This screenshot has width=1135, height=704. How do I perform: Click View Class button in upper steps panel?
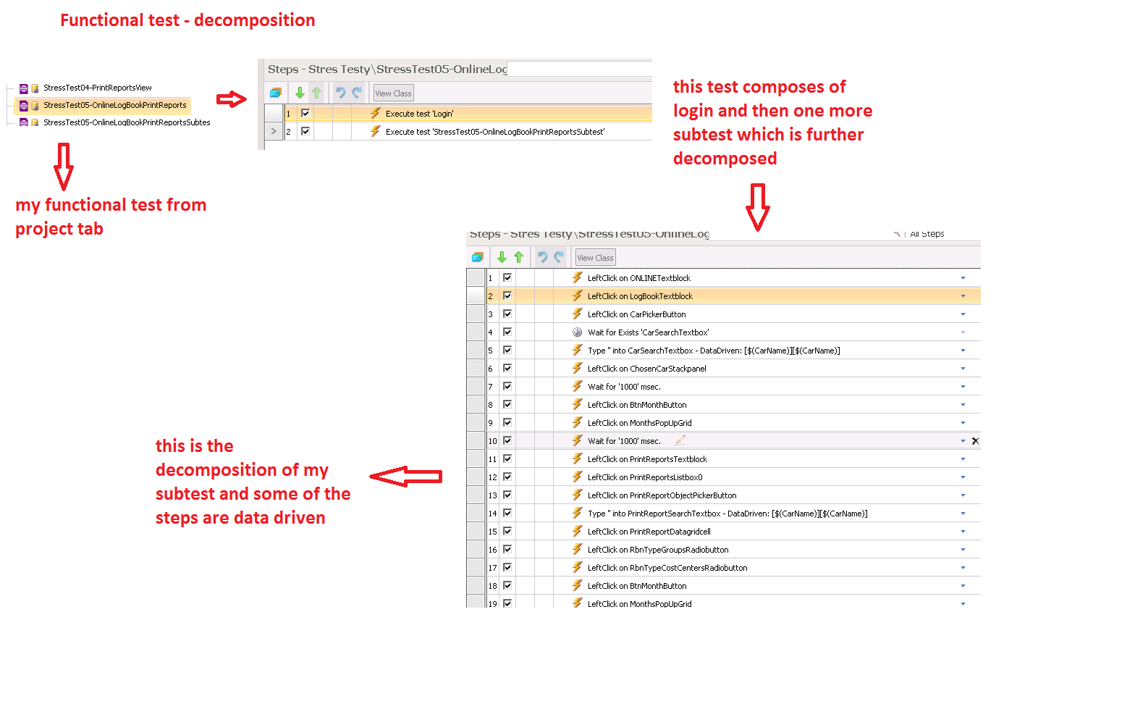(393, 93)
